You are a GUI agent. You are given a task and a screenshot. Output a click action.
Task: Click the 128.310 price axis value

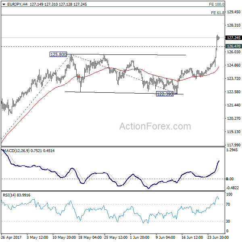point(234,25)
